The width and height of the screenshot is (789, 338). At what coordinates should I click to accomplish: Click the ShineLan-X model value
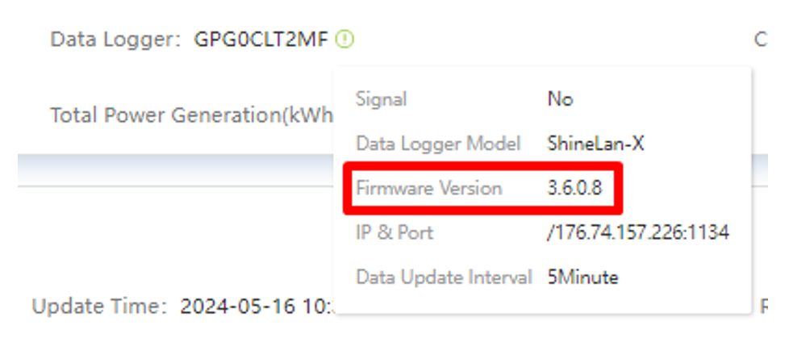pyautogui.click(x=595, y=144)
